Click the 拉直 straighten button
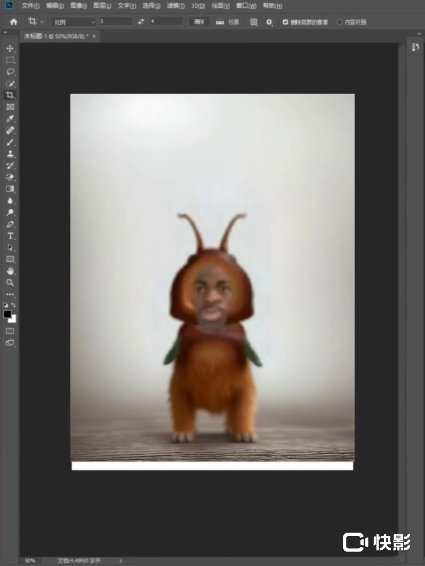The width and height of the screenshot is (425, 566). click(x=228, y=22)
